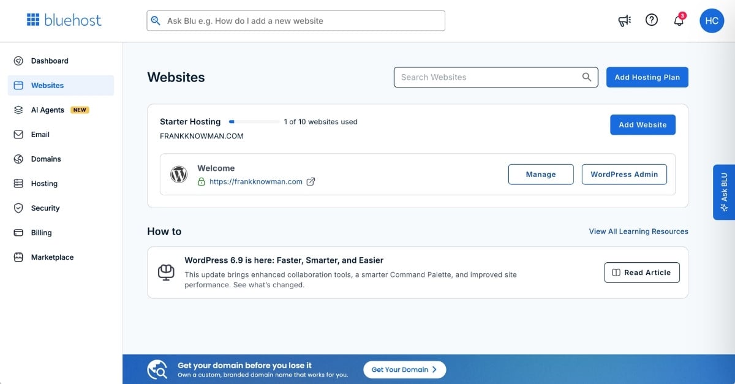The image size is (735, 384).
Task: Click the Starter Hosting plan title
Action: (x=190, y=122)
